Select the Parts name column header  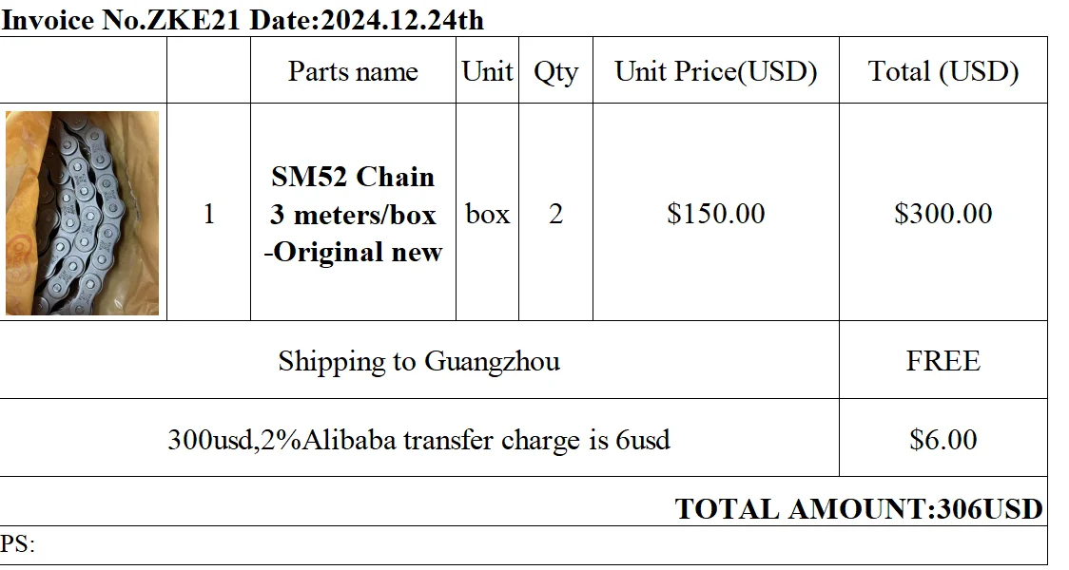point(353,71)
